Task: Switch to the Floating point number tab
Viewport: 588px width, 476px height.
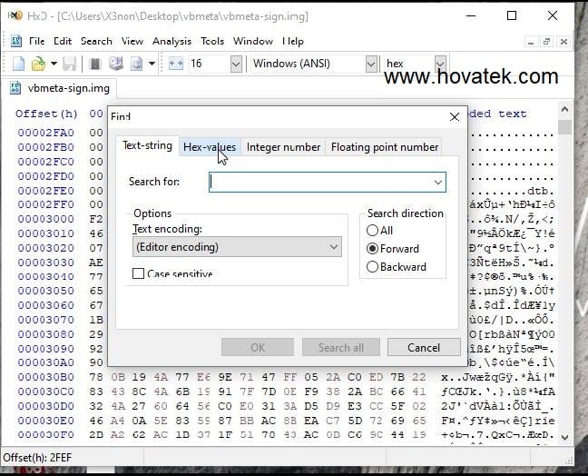Action: click(385, 147)
